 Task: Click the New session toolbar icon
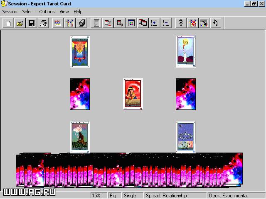[8, 23]
